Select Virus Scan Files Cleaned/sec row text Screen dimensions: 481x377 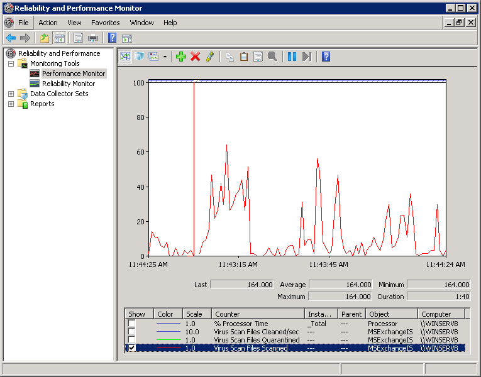coord(256,332)
